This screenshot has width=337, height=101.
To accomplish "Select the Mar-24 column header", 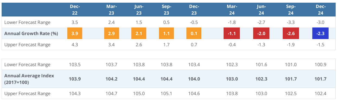I will point(231,9).
